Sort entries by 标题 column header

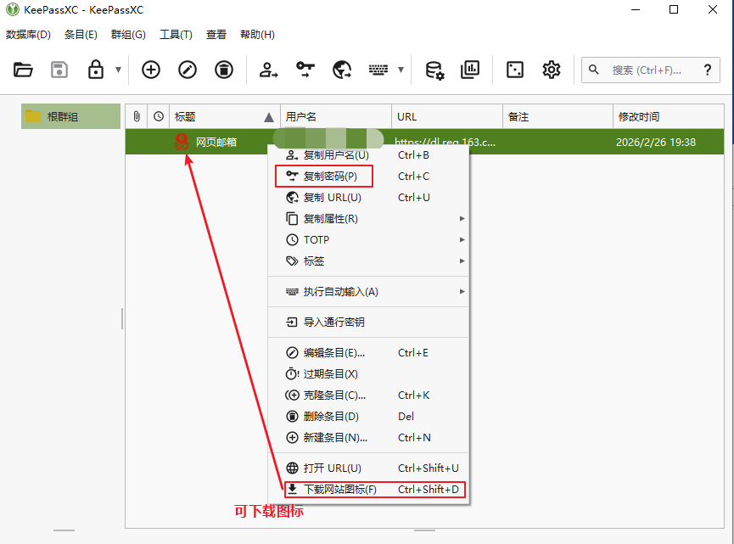[x=225, y=116]
